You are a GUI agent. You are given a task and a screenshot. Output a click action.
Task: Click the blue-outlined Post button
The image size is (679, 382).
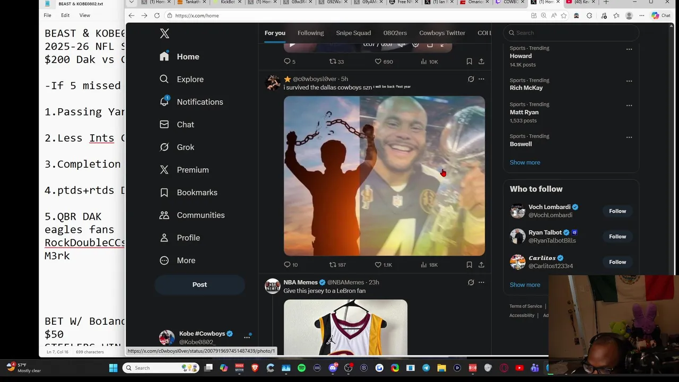tap(199, 284)
